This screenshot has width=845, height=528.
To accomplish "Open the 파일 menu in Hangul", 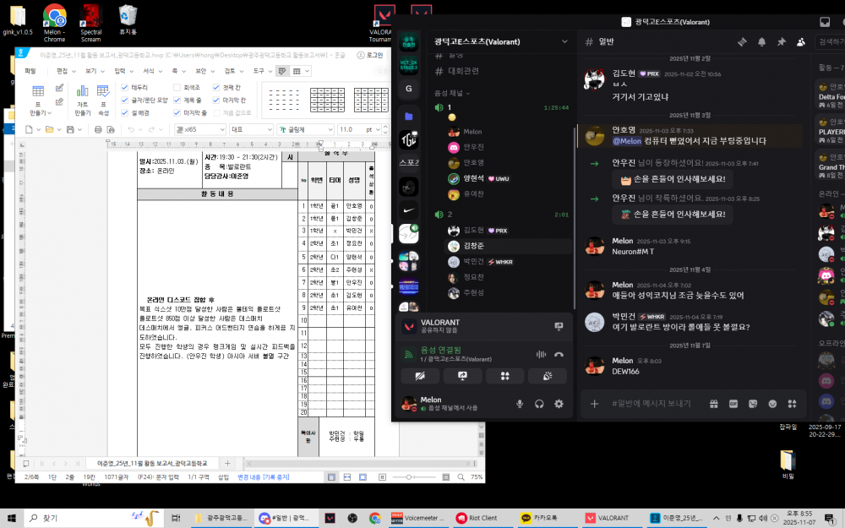I will [30, 71].
